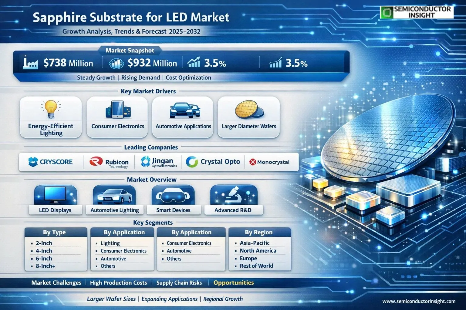Viewport: 466px width, 310px height.
Task: Click the 2-Inch entry under By Type
Action: pyautogui.click(x=44, y=243)
